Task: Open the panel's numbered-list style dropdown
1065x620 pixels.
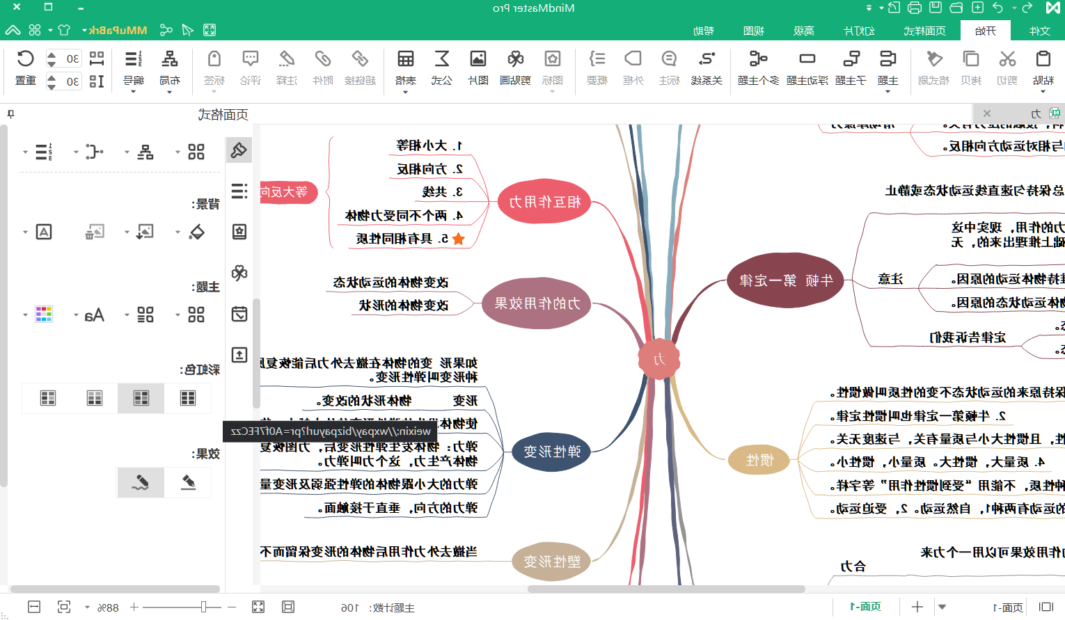Action: (x=25, y=152)
